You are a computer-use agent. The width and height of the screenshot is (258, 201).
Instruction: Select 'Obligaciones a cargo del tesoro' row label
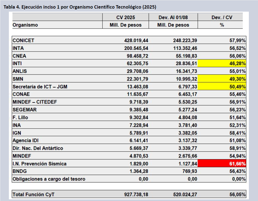[x=49, y=179]
